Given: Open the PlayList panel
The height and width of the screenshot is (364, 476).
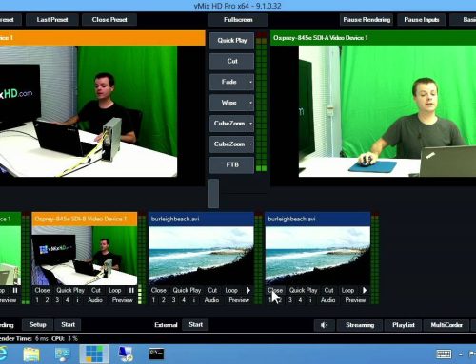Looking at the screenshot, I should pyautogui.click(x=404, y=325).
